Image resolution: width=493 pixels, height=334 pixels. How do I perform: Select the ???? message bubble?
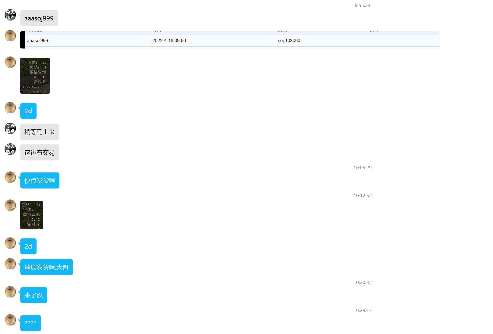click(x=30, y=323)
